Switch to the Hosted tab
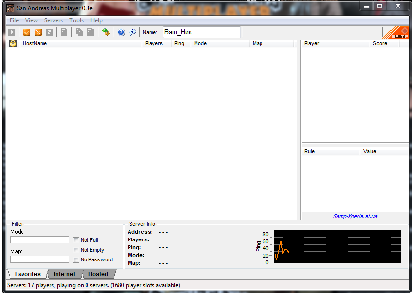 (x=98, y=274)
